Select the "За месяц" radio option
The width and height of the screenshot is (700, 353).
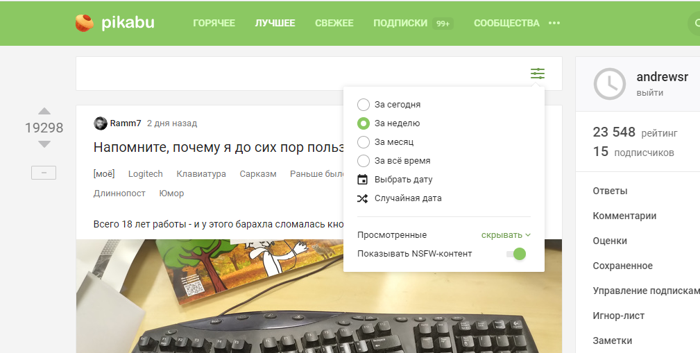click(363, 142)
